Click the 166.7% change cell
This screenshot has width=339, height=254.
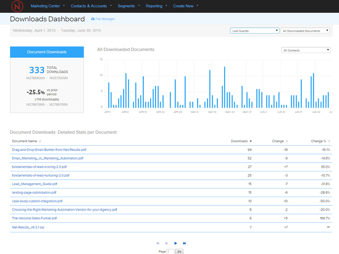[325, 218]
